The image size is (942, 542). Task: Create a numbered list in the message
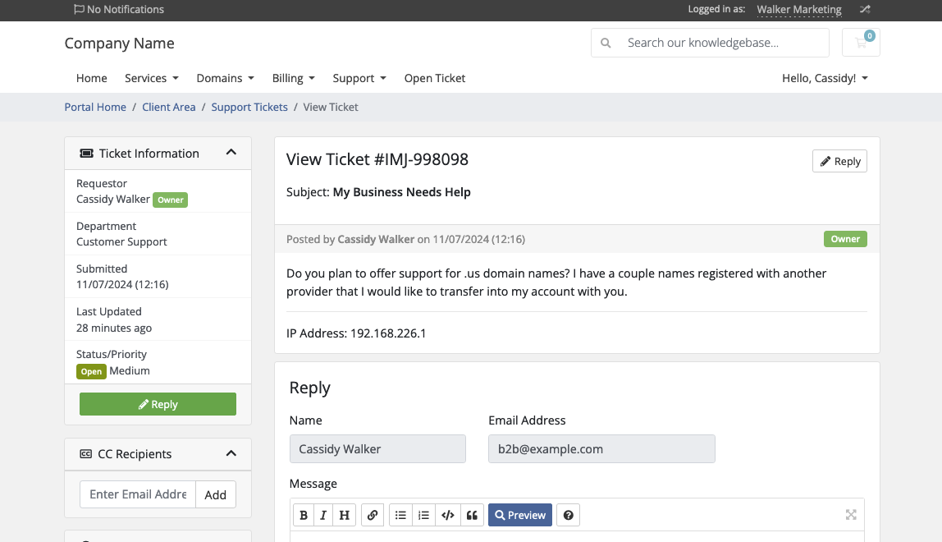tap(423, 514)
